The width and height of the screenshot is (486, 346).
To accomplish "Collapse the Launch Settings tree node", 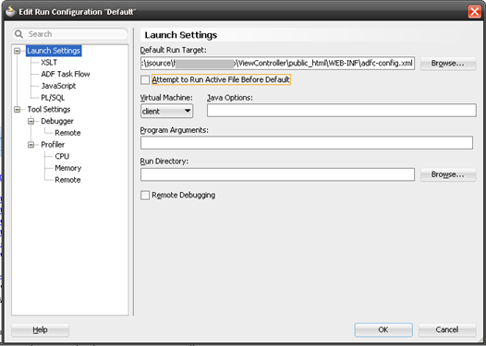I will pyautogui.click(x=18, y=51).
